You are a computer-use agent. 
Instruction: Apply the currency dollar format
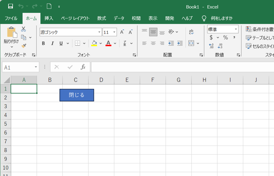click(211, 38)
